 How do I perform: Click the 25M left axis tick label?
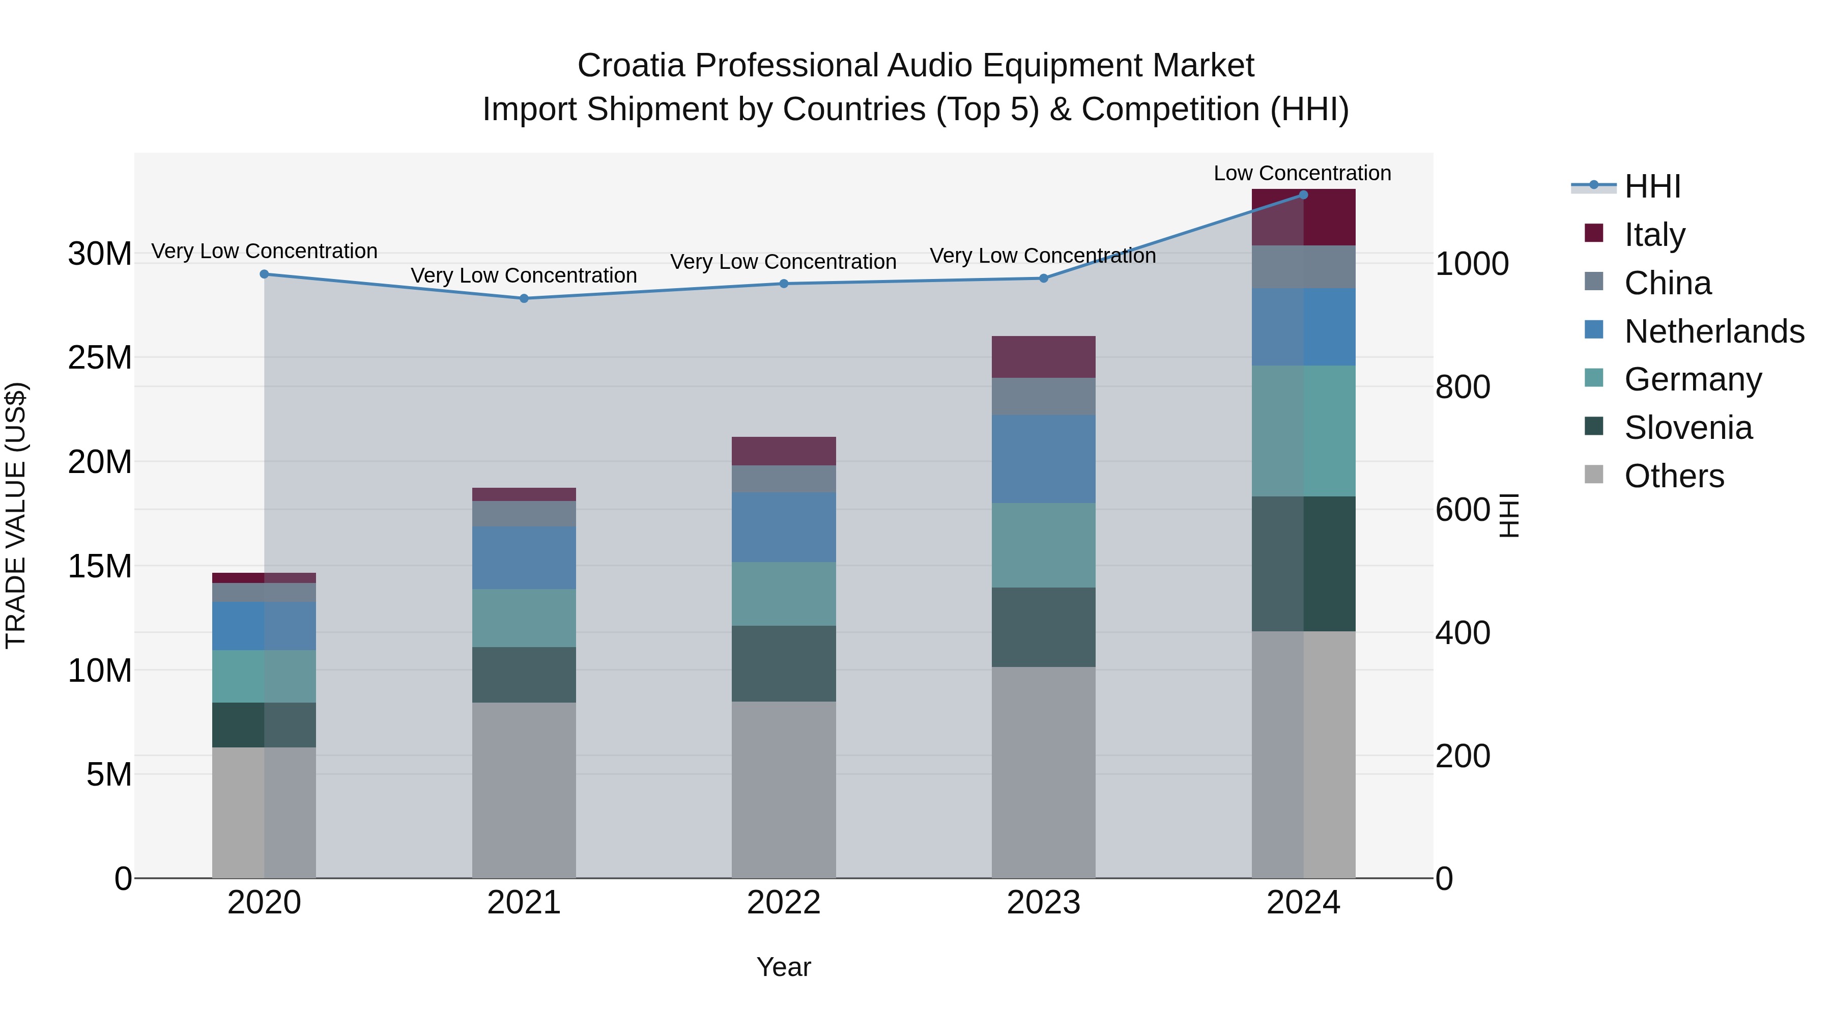100,357
